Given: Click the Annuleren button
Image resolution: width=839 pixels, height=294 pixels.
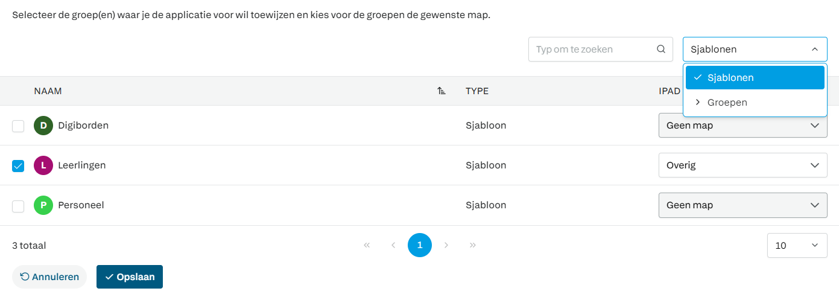Looking at the screenshot, I should tap(49, 277).
